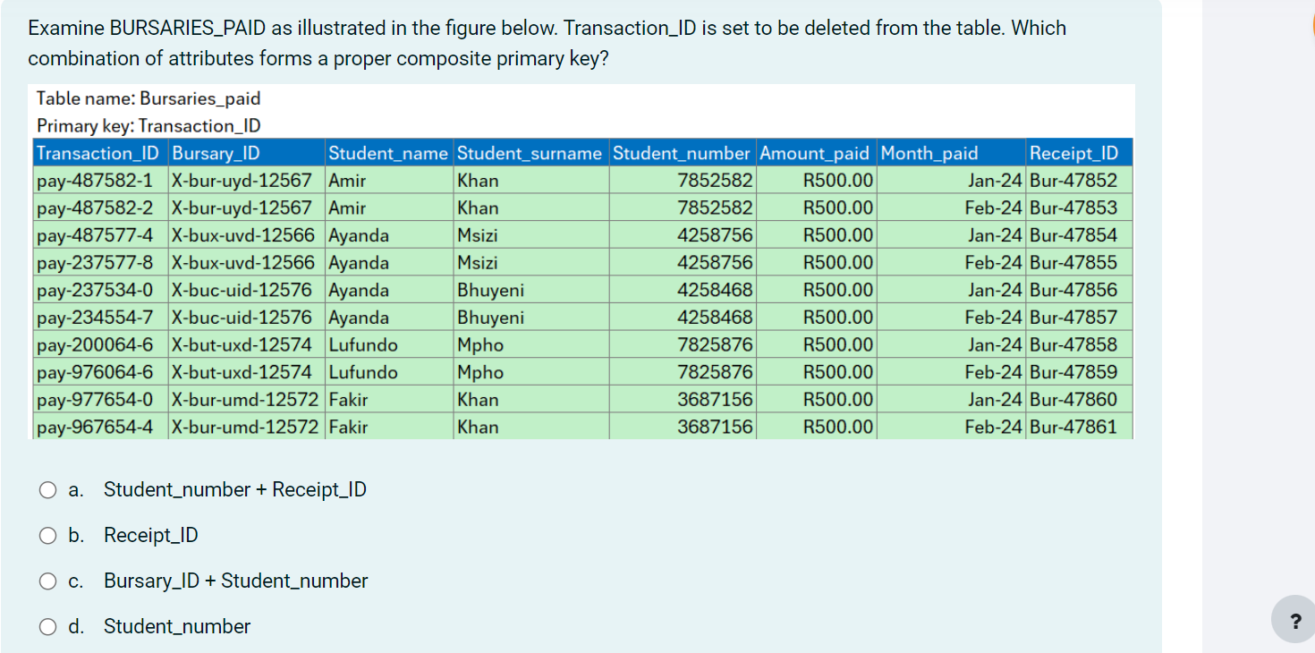Click the cell showing X-but-uxd-12574
The height and width of the screenshot is (653, 1315).
click(240, 344)
